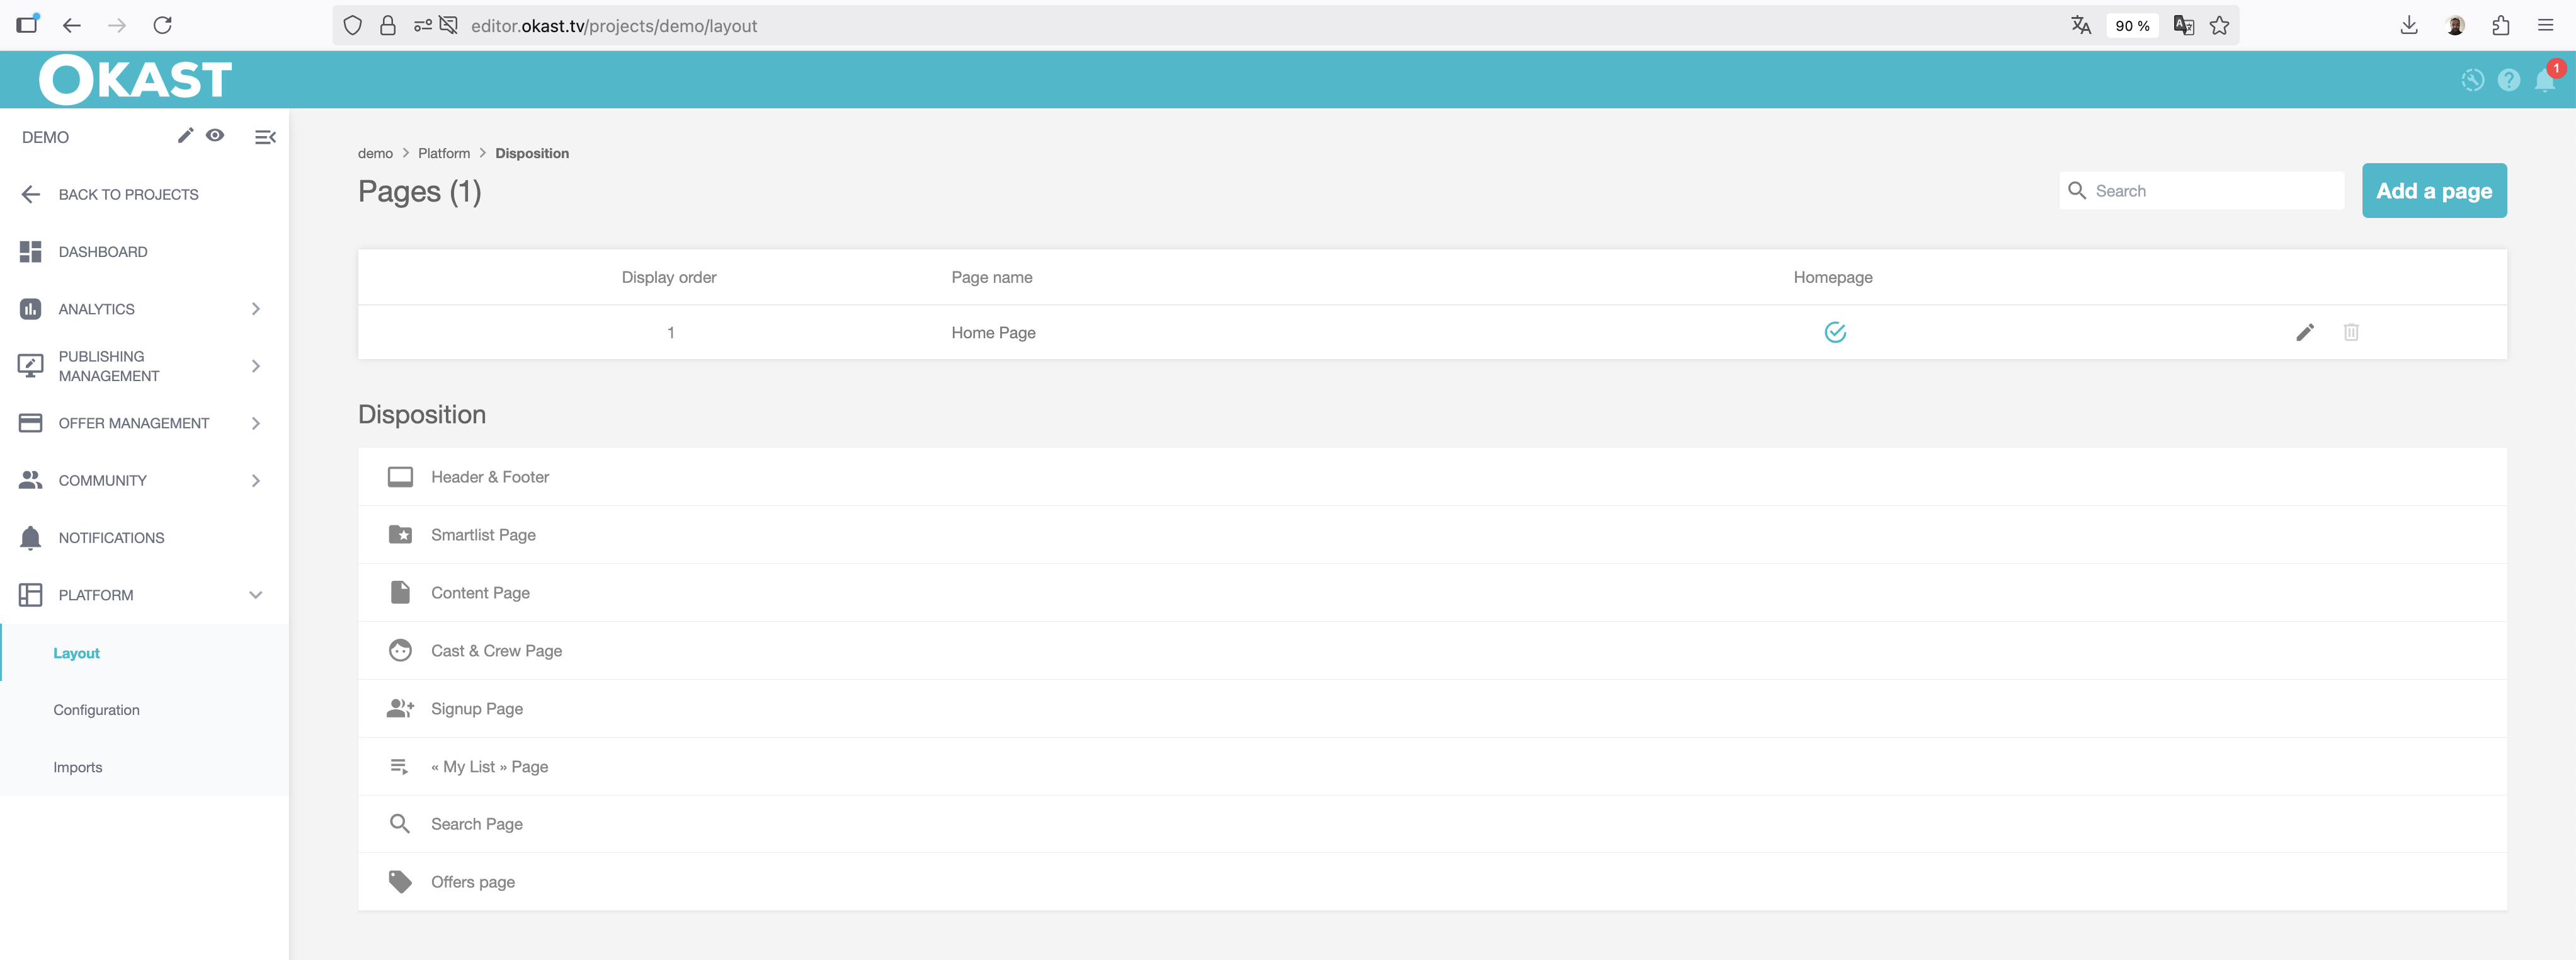This screenshot has height=960, width=2576.
Task: Click the Add a page button
Action: tap(2433, 190)
